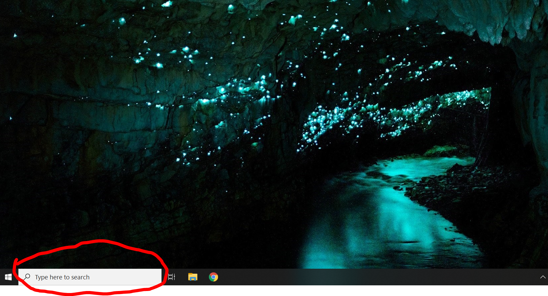Select the yellow folder File Explorer icon

(193, 277)
